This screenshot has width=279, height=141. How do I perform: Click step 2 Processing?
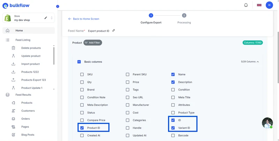[184, 15]
